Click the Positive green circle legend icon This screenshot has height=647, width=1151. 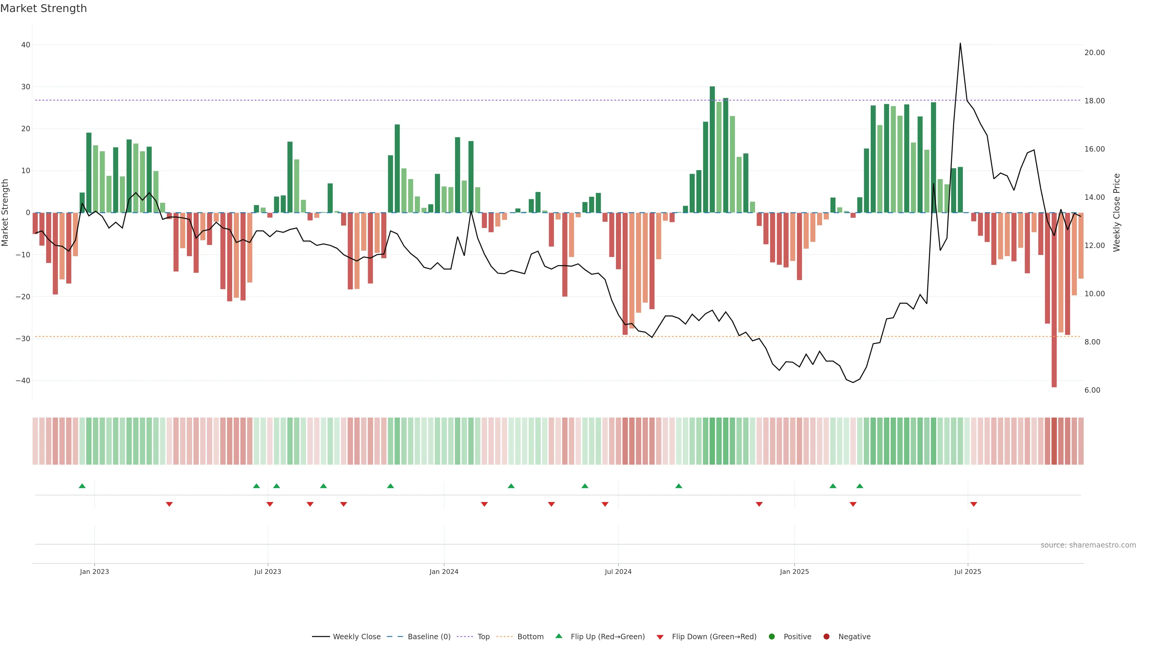coord(772,637)
